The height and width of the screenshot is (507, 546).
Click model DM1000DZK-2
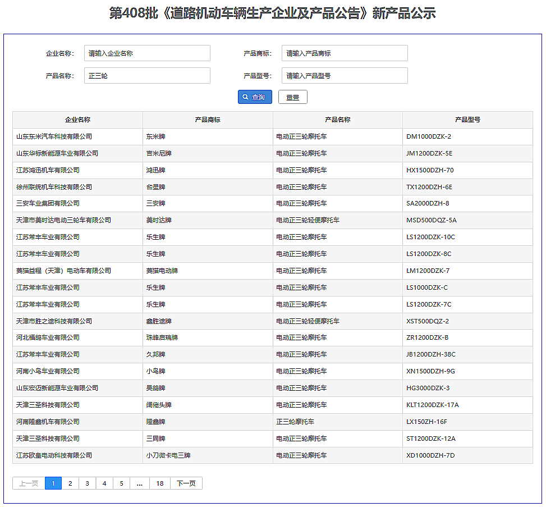click(x=429, y=136)
